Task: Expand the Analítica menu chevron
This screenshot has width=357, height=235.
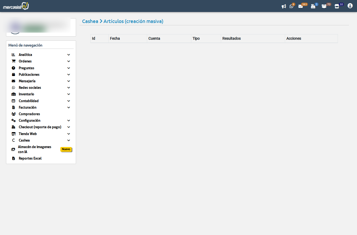Action: [x=69, y=55]
